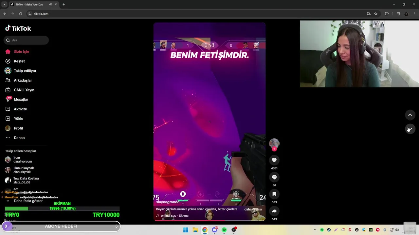
Task: Click microphone icon in system tray
Action: pos(385,230)
